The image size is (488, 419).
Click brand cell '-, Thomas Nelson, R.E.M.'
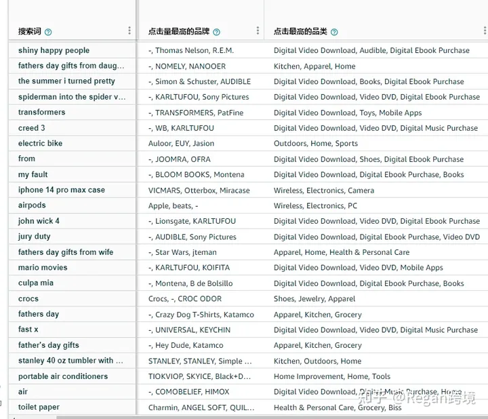[x=190, y=50]
